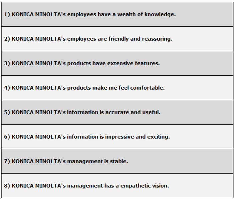This screenshot has width=235, height=199.
Task: Select the statement about friendly and reassuring employees
Action: coord(88,39)
